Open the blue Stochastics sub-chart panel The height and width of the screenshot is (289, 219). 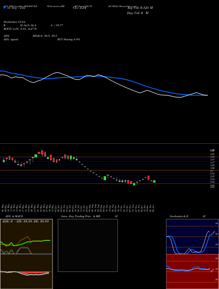tap(192, 236)
